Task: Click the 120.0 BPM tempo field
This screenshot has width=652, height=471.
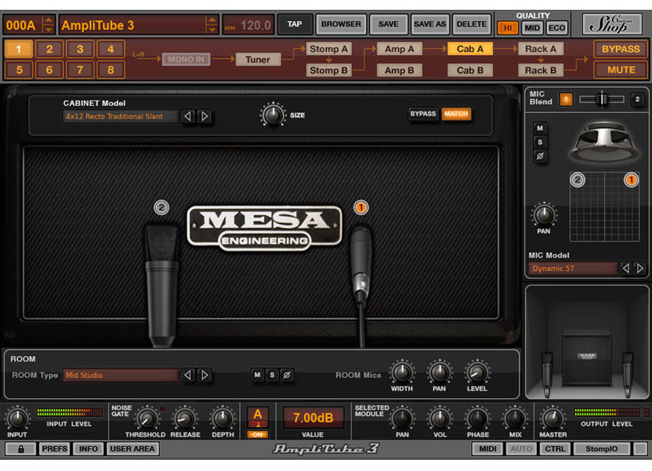Action: click(249, 25)
